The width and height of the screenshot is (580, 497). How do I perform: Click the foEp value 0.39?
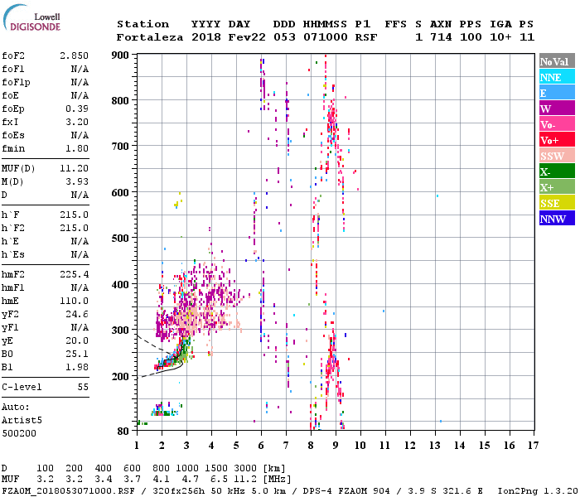tap(77, 109)
